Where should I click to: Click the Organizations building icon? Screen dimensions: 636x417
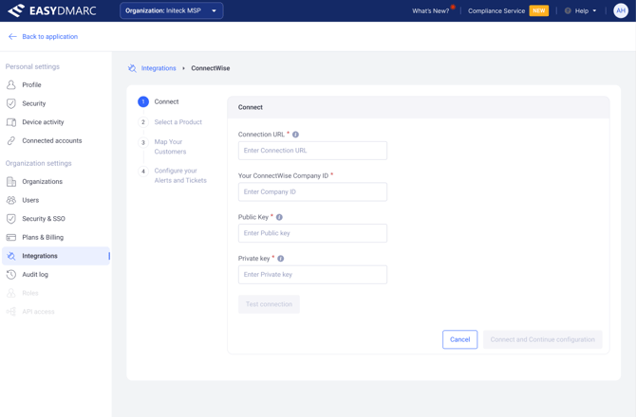pos(11,181)
